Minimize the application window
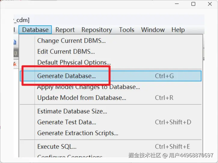 tap(177, 4)
